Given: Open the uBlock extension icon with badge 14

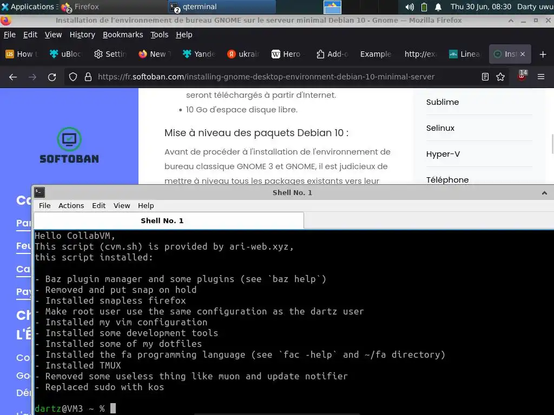Looking at the screenshot, I should coord(522,76).
